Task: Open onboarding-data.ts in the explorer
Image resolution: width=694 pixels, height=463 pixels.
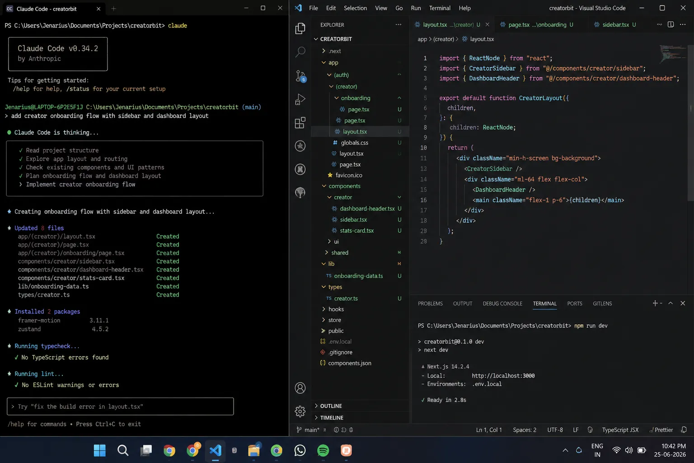Action: tap(358, 276)
